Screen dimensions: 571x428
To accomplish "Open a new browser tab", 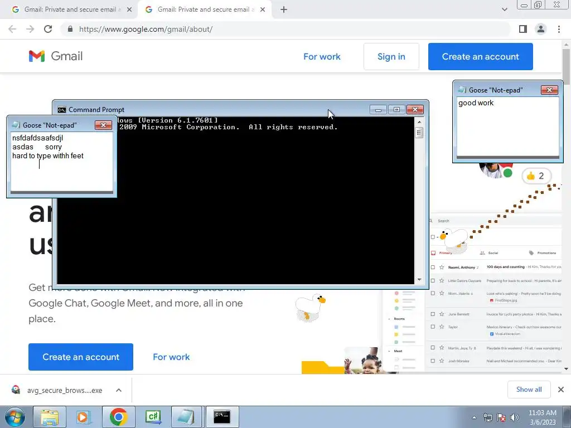I will pos(284,10).
